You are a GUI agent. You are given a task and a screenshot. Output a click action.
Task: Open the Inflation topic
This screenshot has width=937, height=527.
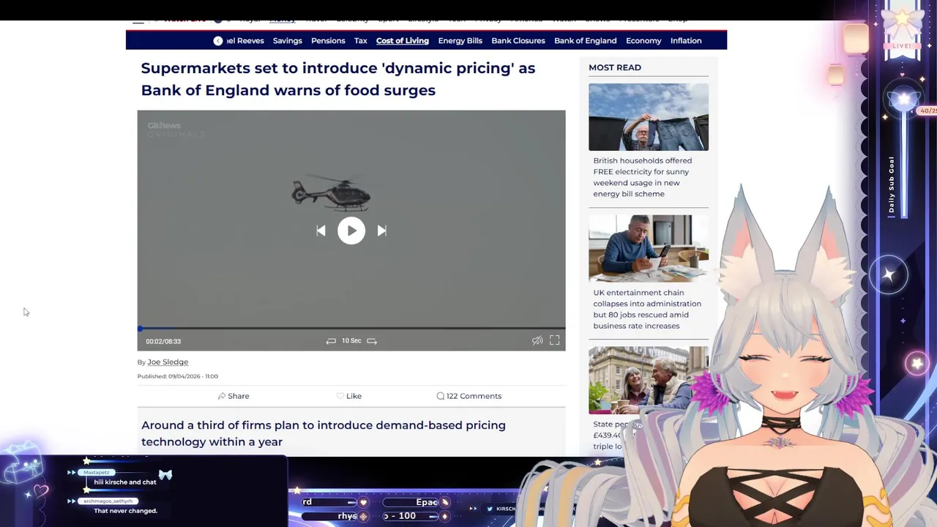click(686, 41)
